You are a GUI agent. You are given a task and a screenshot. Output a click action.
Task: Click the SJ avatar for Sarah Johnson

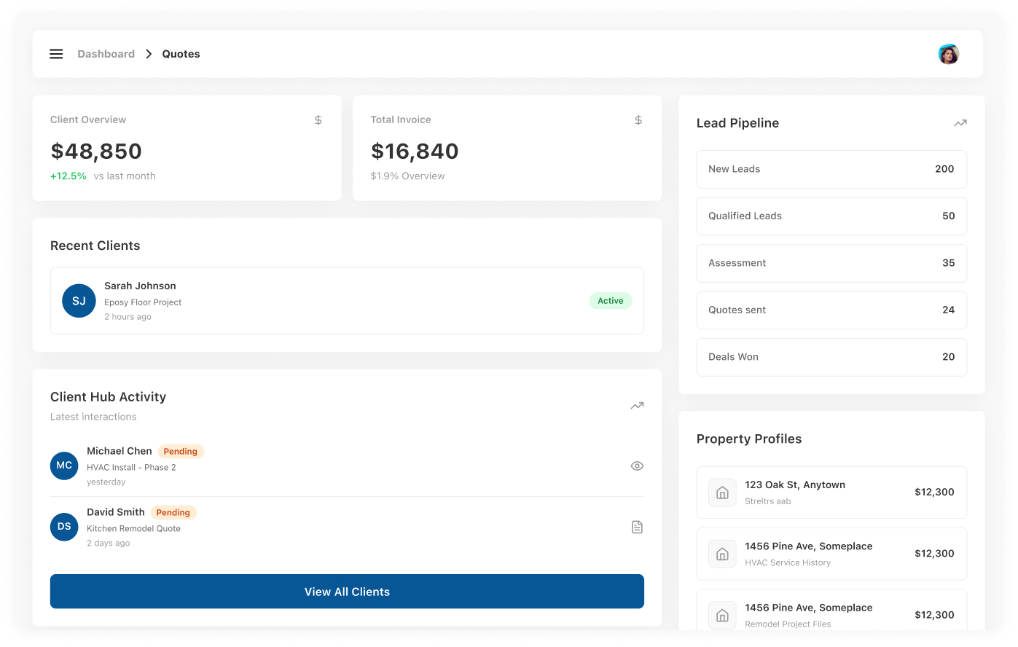[79, 301]
